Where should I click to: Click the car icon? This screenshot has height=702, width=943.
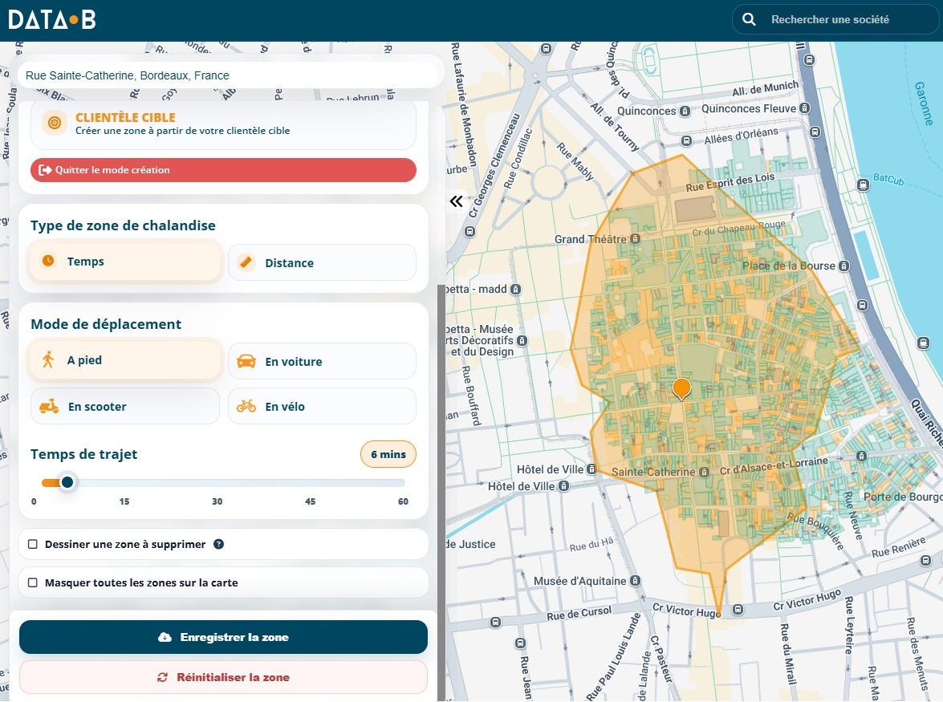246,361
